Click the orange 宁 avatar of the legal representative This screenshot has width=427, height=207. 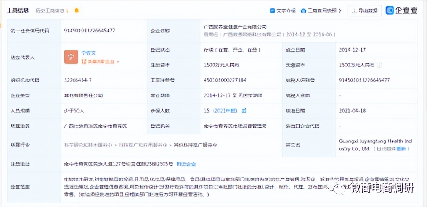click(x=71, y=57)
